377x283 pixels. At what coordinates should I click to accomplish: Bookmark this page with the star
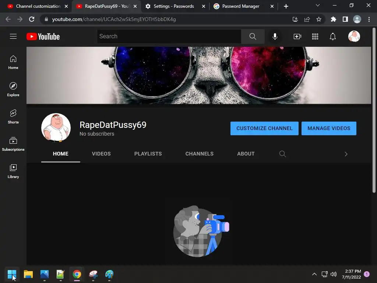coord(318,19)
